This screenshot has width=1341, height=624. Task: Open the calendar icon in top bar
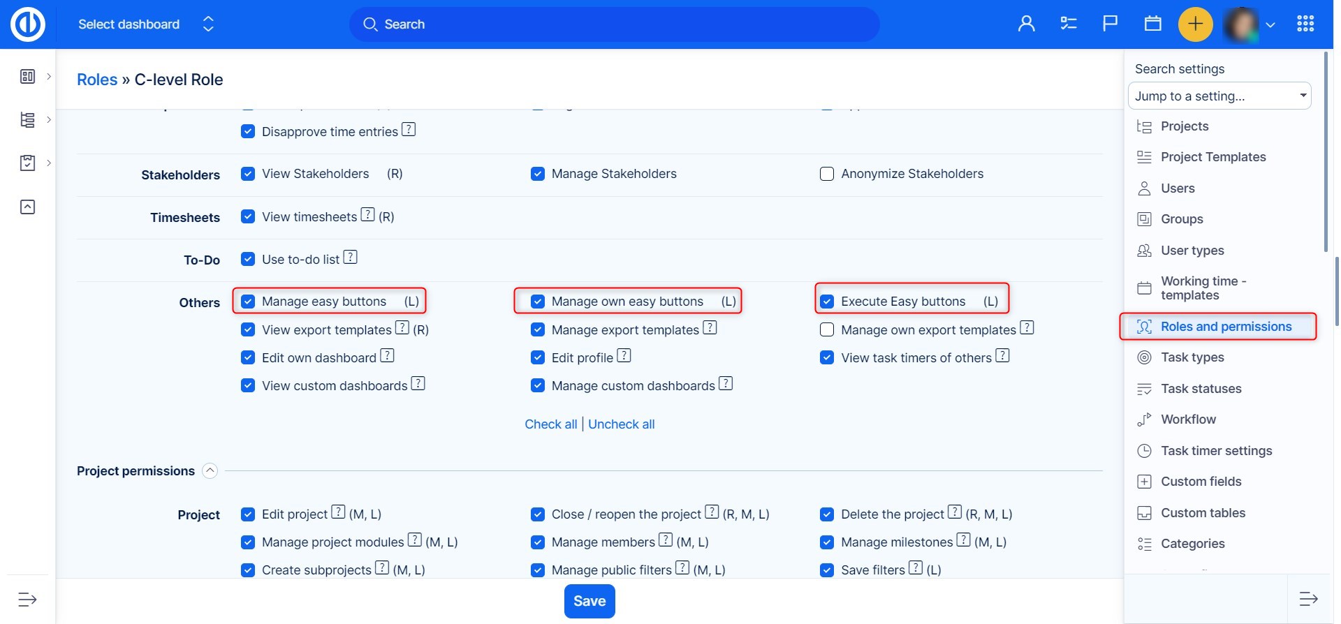1152,24
